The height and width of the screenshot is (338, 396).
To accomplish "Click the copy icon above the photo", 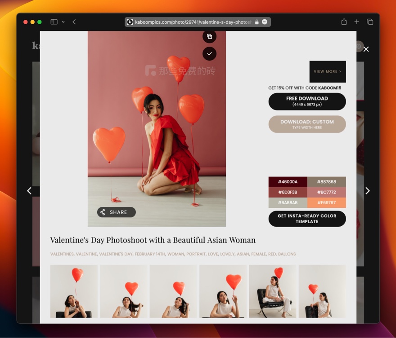I will (x=209, y=36).
